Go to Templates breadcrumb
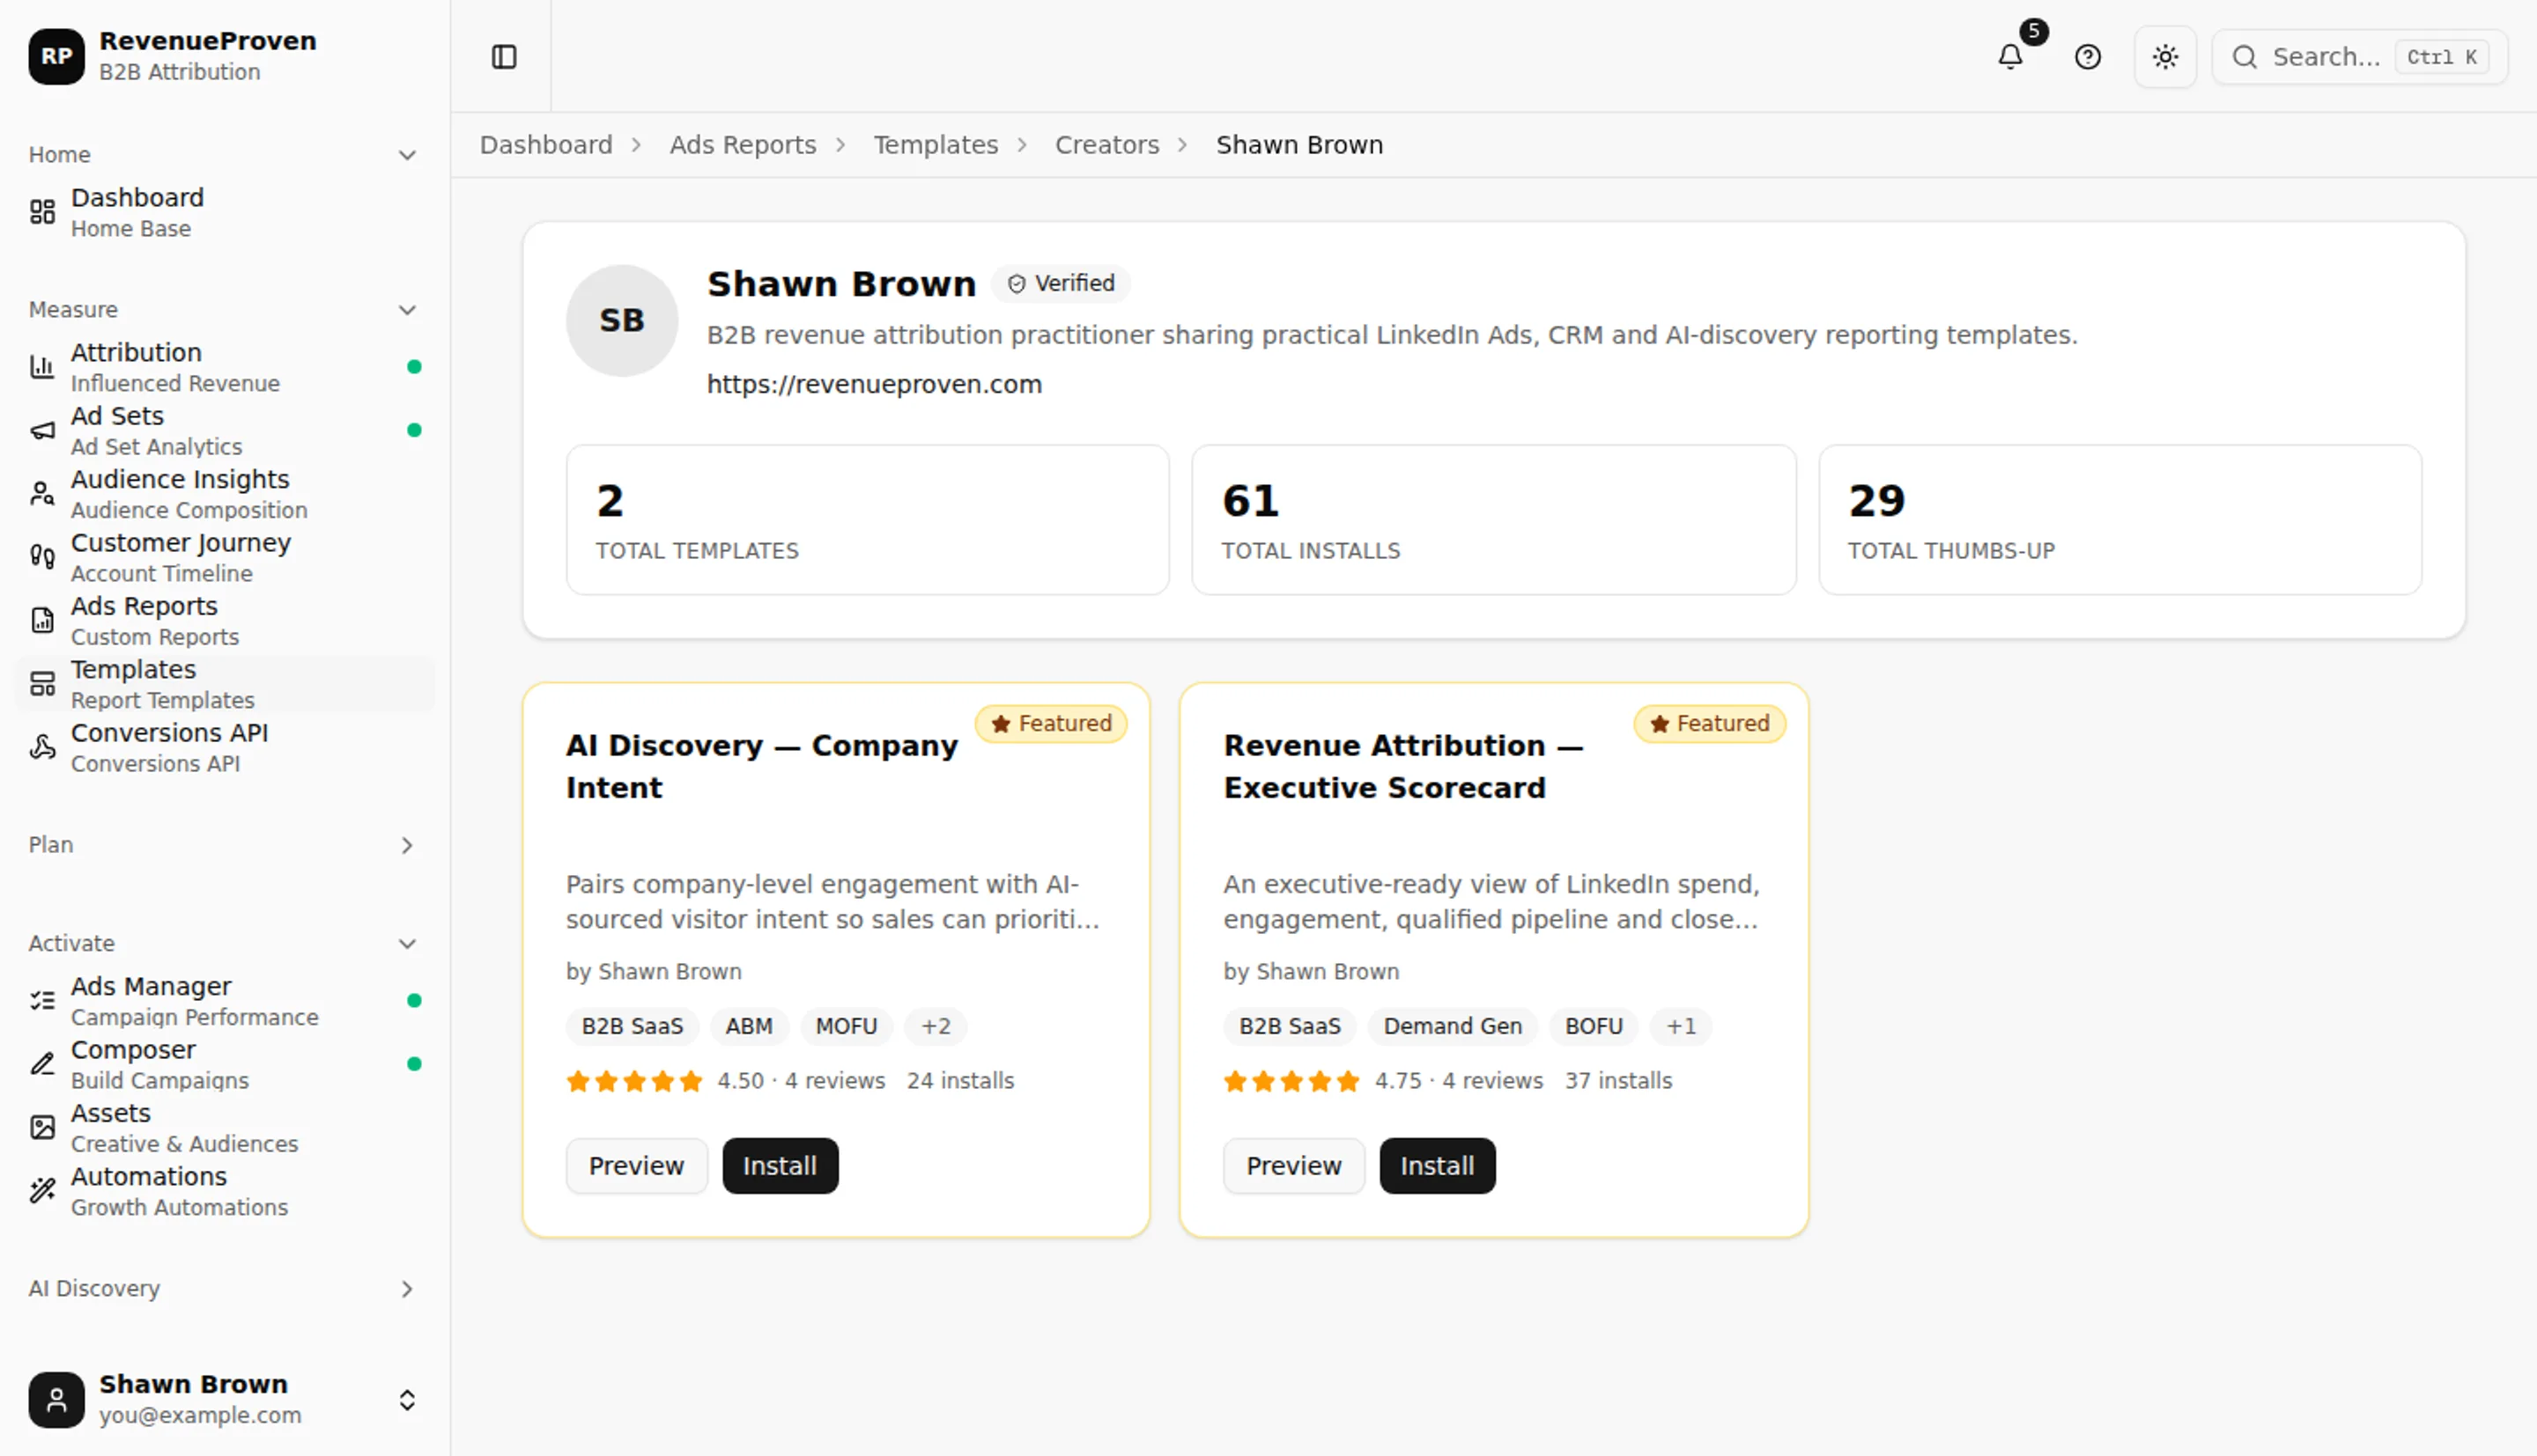The height and width of the screenshot is (1456, 2537). tap(936, 145)
